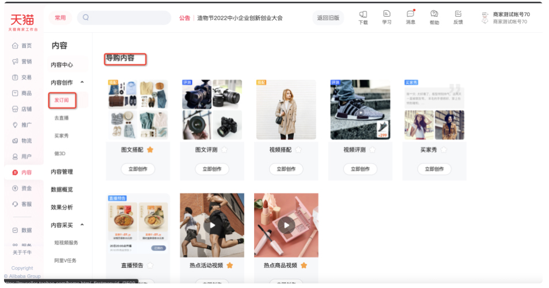Open 数据概览 in the submenu
This screenshot has height=288, width=549.
coord(62,190)
